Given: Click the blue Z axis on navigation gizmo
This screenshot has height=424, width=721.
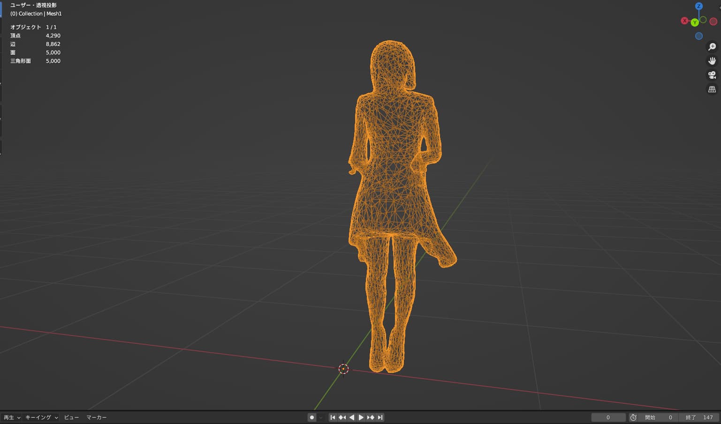Looking at the screenshot, I should (699, 6).
